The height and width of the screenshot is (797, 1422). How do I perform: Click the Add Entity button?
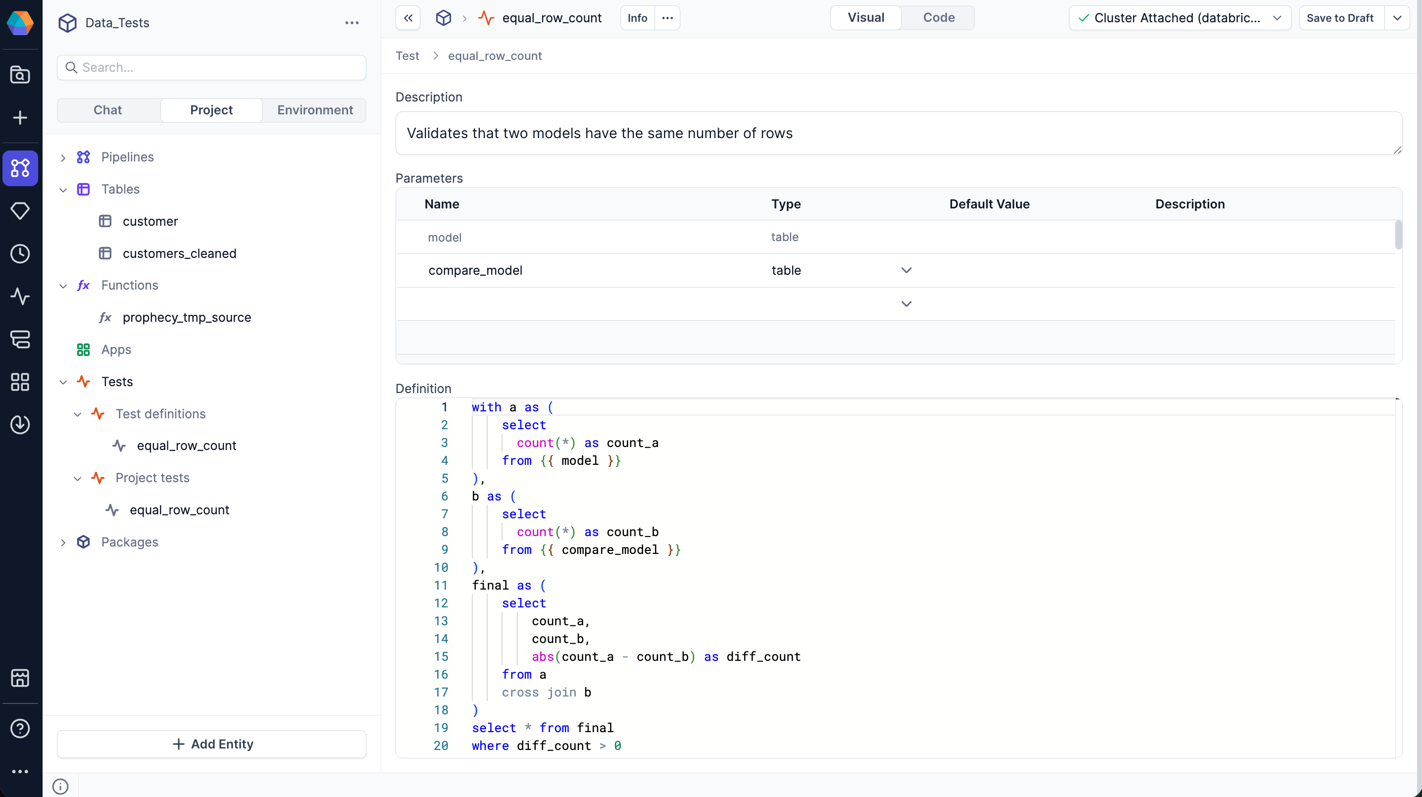212,744
